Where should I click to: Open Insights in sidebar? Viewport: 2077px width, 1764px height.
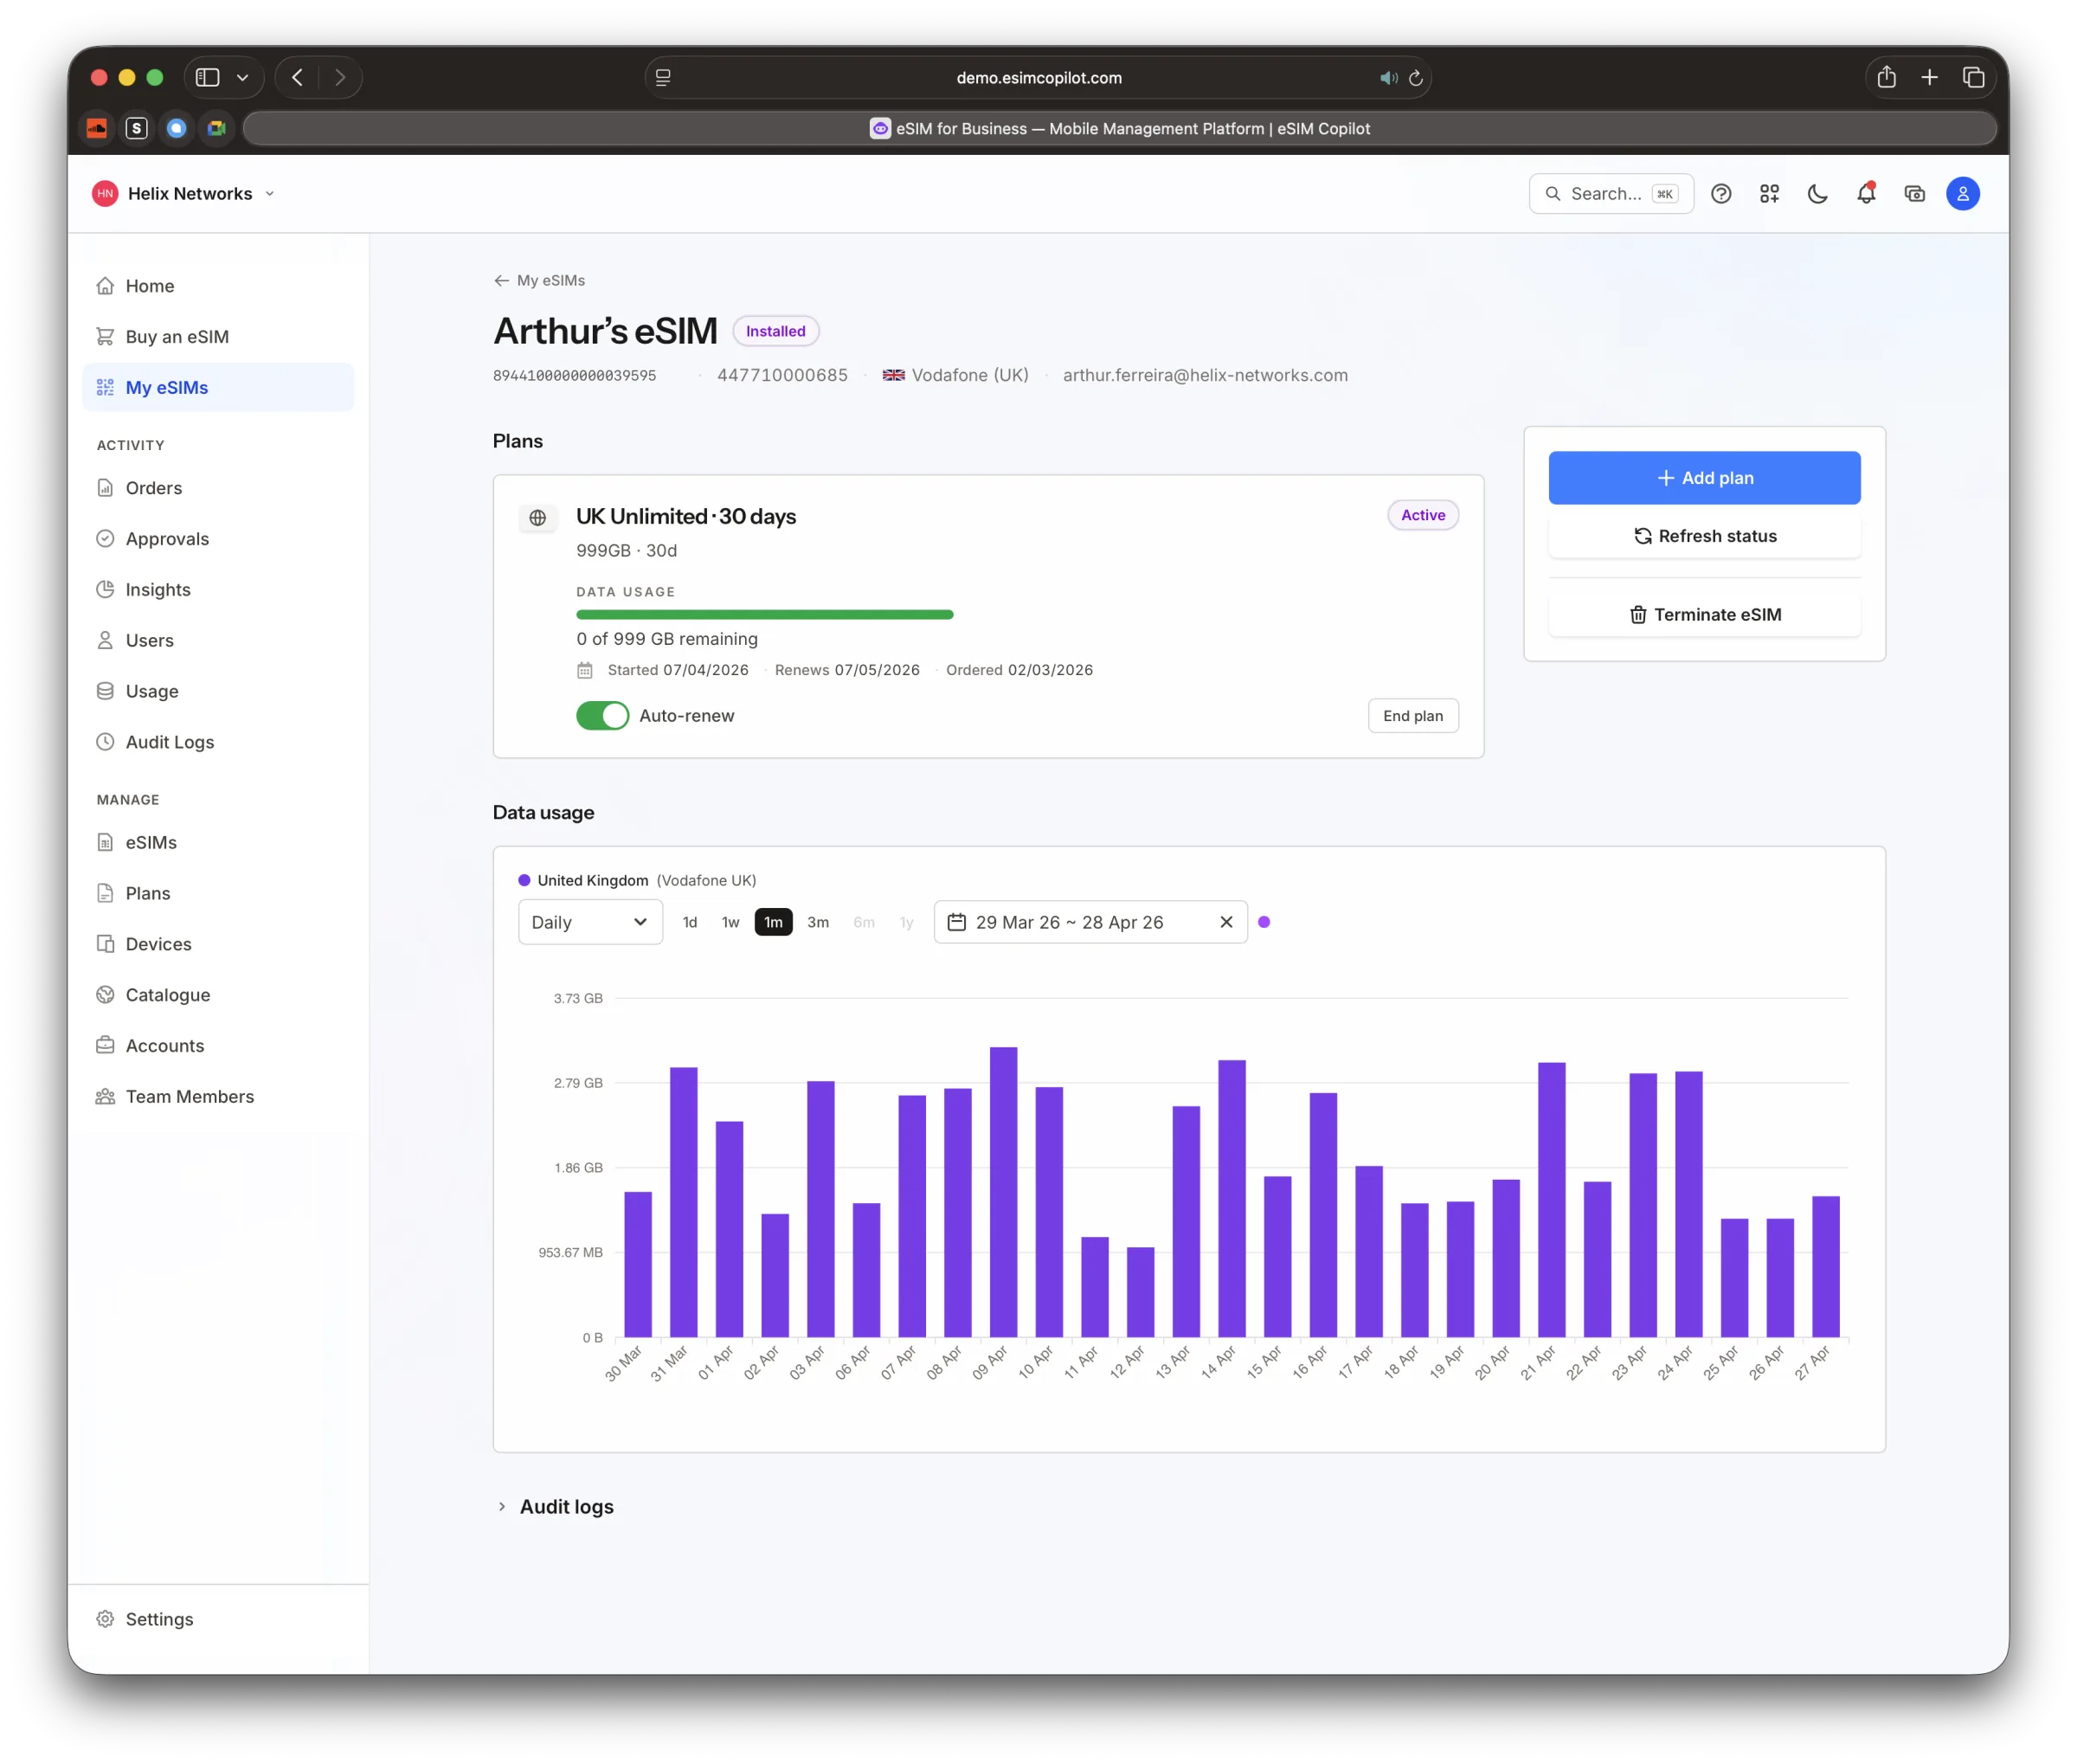[x=218, y=590]
